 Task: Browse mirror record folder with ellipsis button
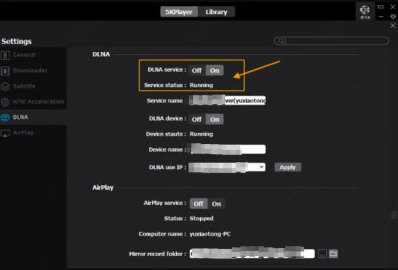point(322,254)
